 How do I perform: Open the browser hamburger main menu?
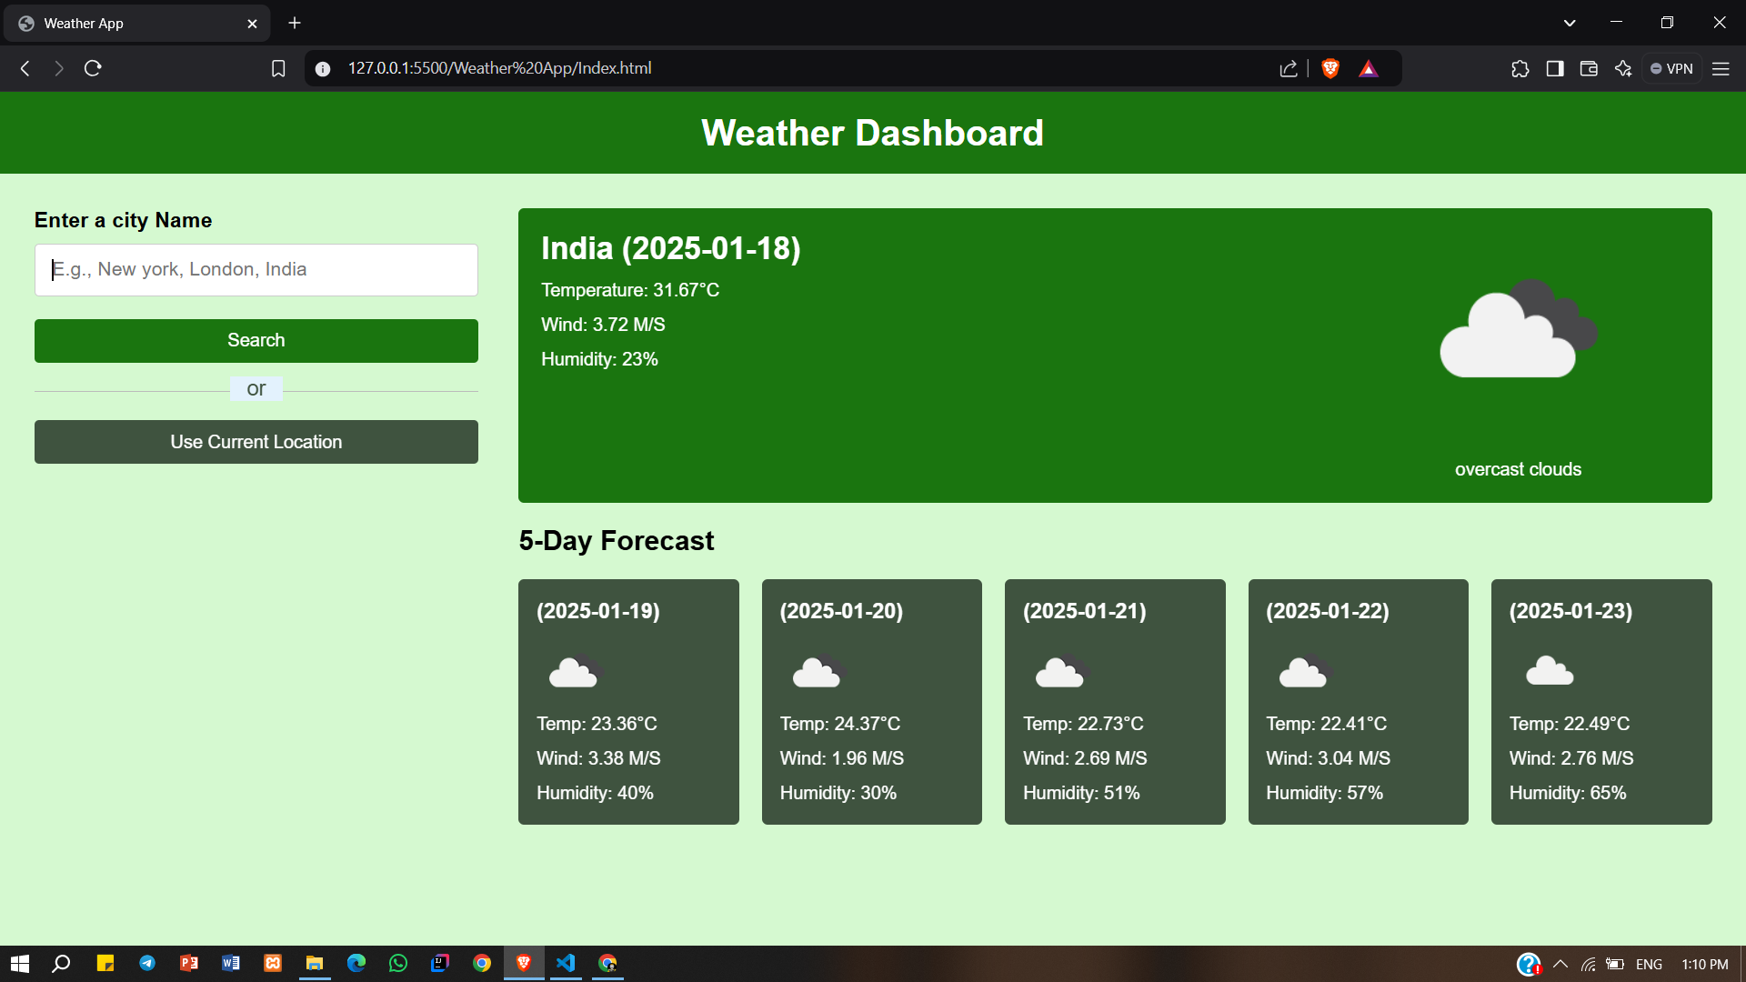pos(1721,68)
